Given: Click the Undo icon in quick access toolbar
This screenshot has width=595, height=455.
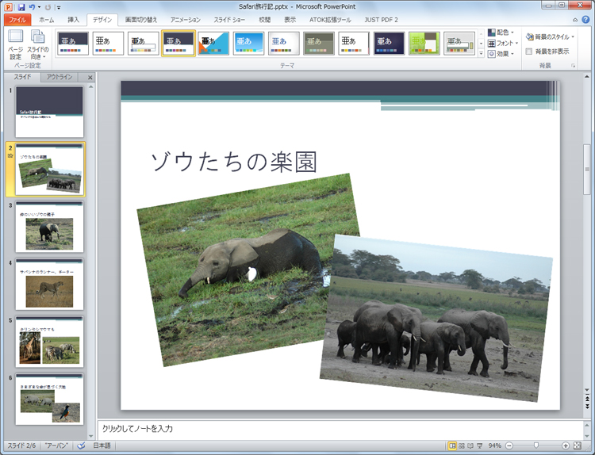Looking at the screenshot, I should point(32,7).
